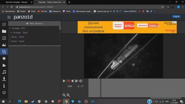Open the recorder dropdown arrow
The image size is (185, 104).
111,11
